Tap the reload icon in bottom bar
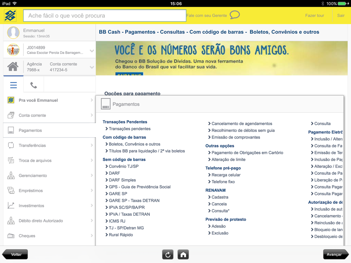Image resolution: width=351 pixels, height=263 pixels. (x=168, y=255)
